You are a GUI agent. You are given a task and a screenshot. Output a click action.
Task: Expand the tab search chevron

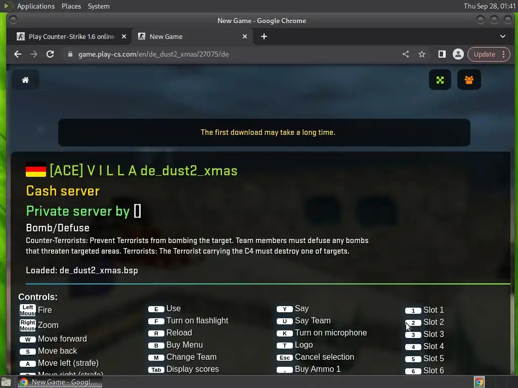(503, 36)
